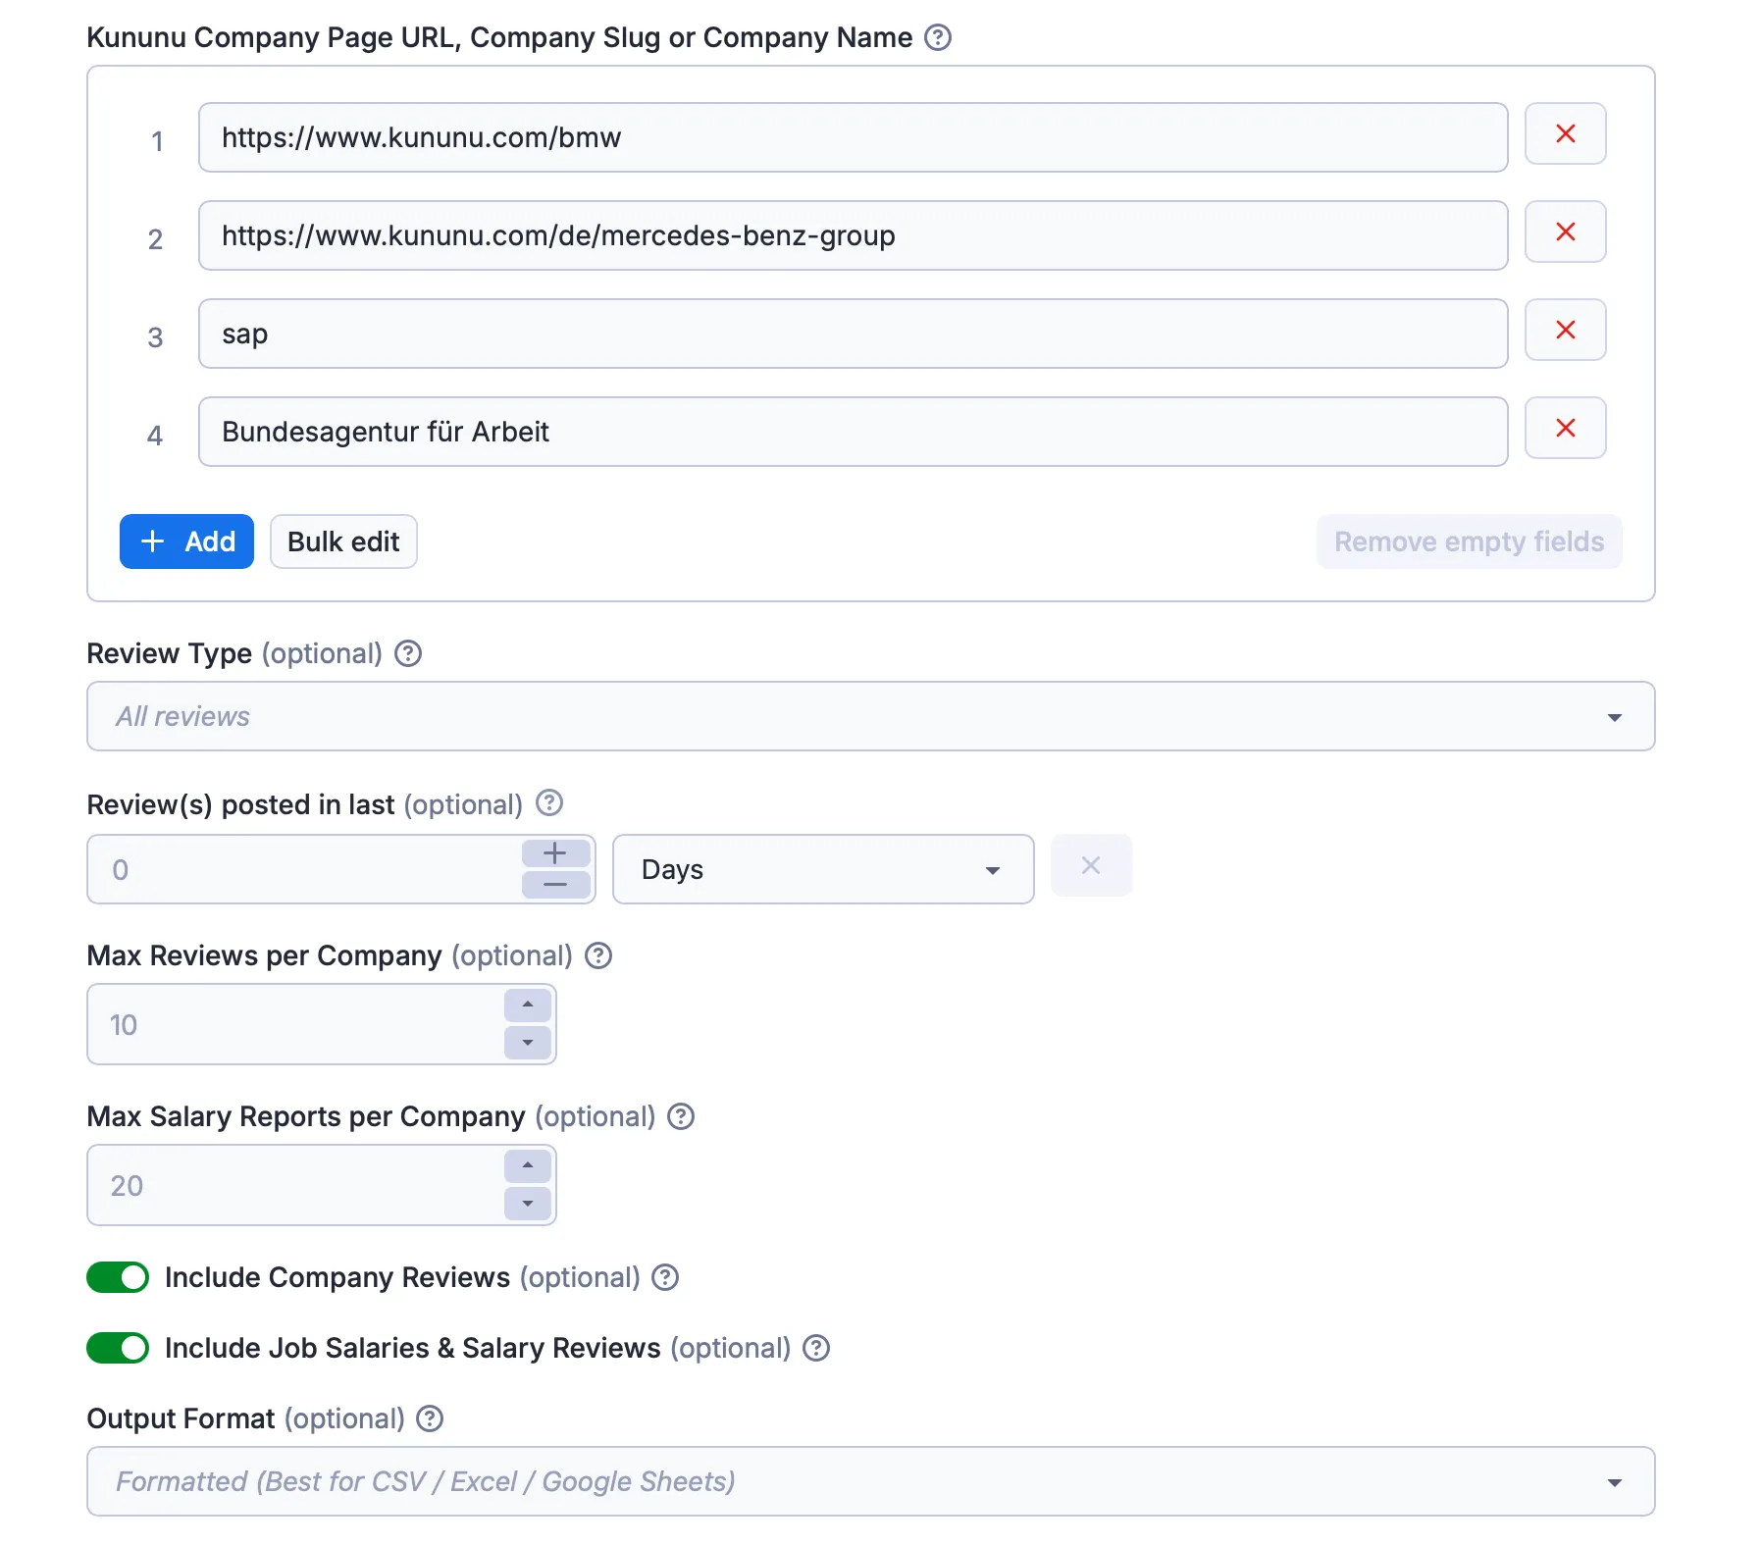
Task: Show Max Reviews per Company help
Action: [598, 955]
